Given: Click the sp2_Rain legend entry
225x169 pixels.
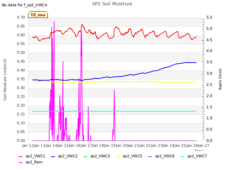Looking at the screenshot, I should [31, 162].
